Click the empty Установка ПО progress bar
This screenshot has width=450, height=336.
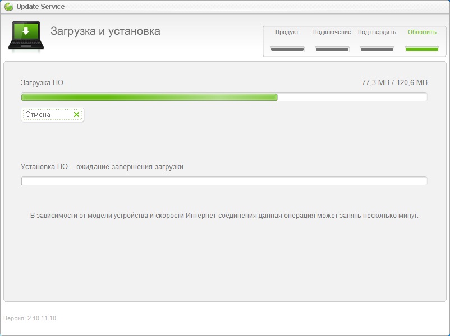click(x=224, y=181)
